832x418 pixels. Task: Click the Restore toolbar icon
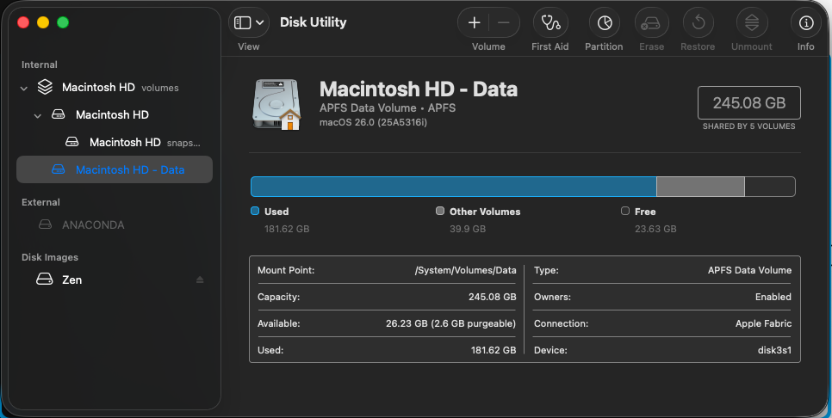(698, 23)
